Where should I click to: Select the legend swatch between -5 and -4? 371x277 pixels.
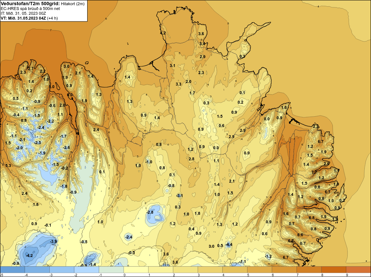(12, 270)
